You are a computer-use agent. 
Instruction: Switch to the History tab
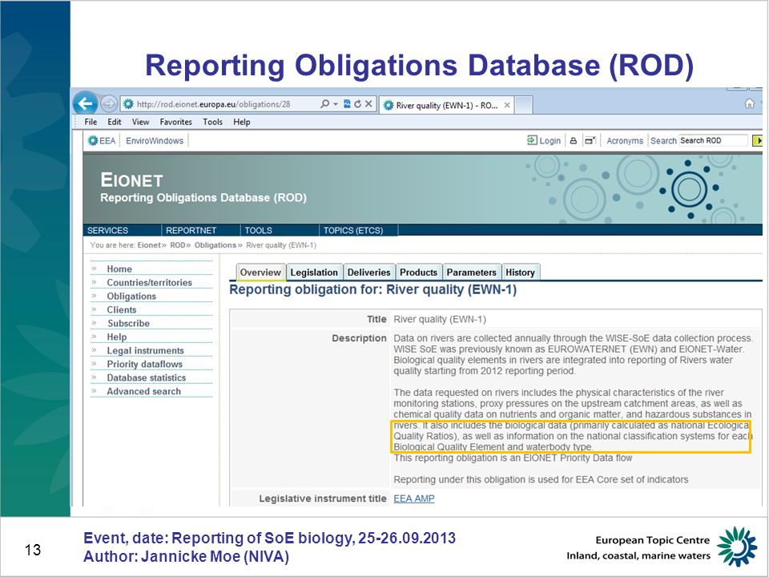pos(521,272)
